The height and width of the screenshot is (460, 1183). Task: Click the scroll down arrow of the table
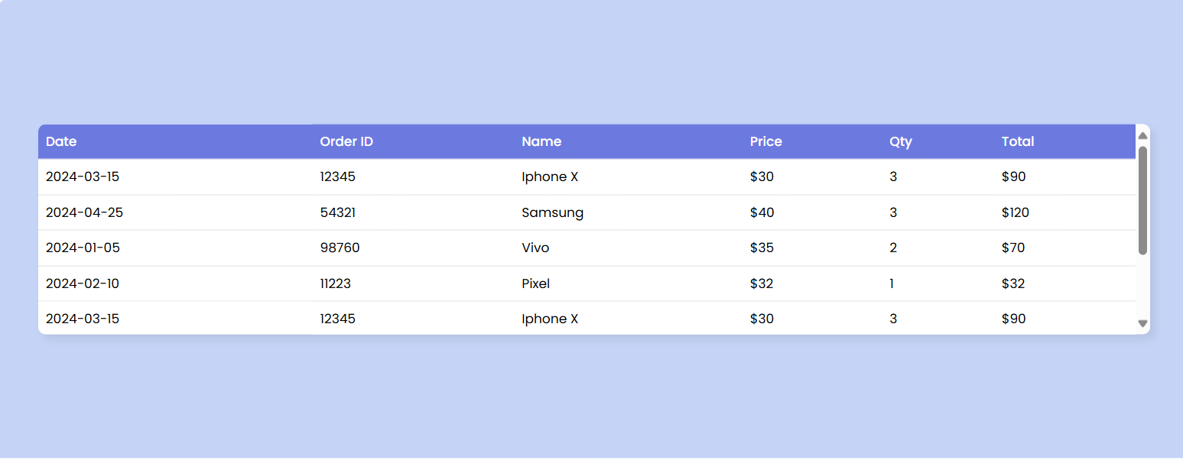point(1142,324)
